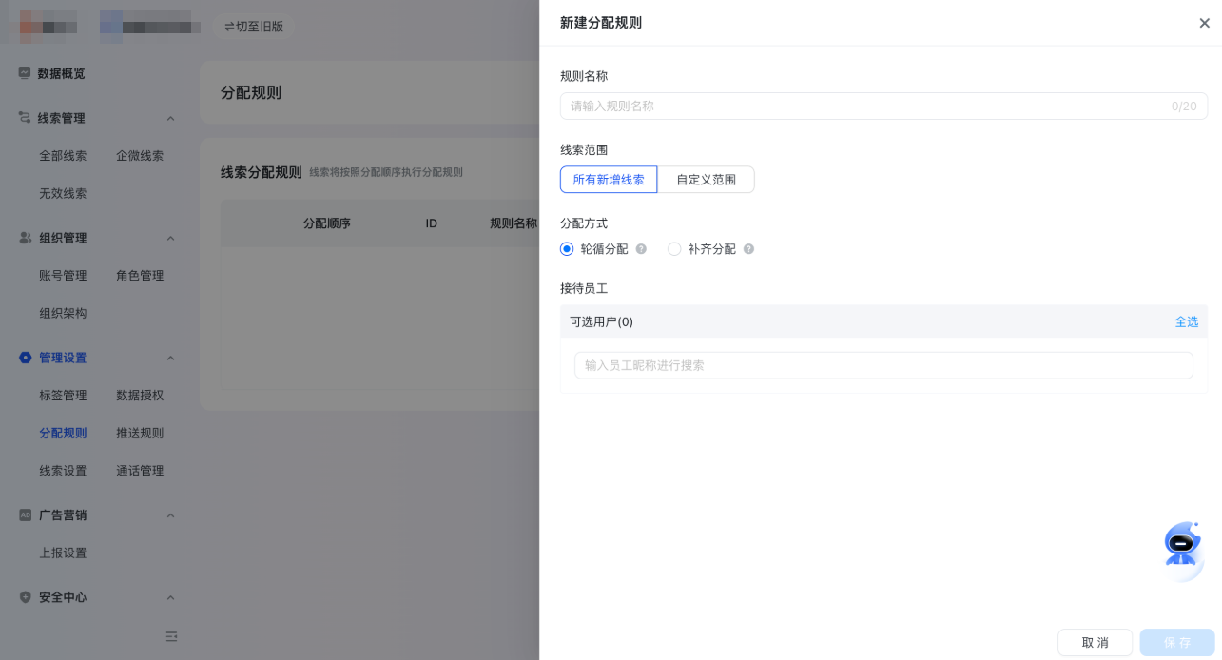Click the 数据概览 sidebar icon
The height and width of the screenshot is (660, 1222).
(26, 73)
